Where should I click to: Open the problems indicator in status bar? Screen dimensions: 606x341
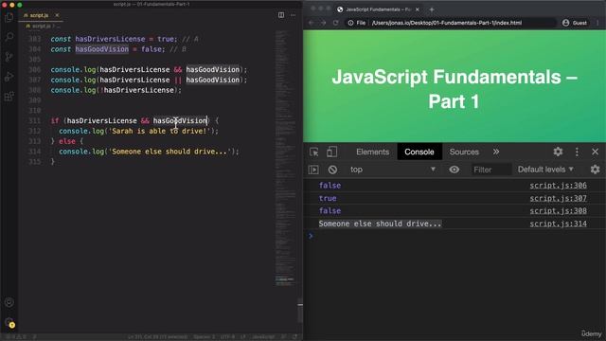[x=15, y=337]
